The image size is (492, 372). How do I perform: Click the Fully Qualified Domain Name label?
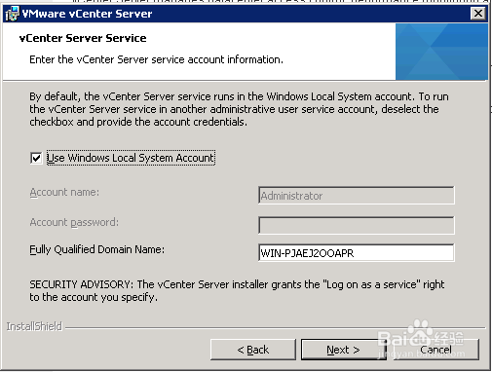click(96, 249)
